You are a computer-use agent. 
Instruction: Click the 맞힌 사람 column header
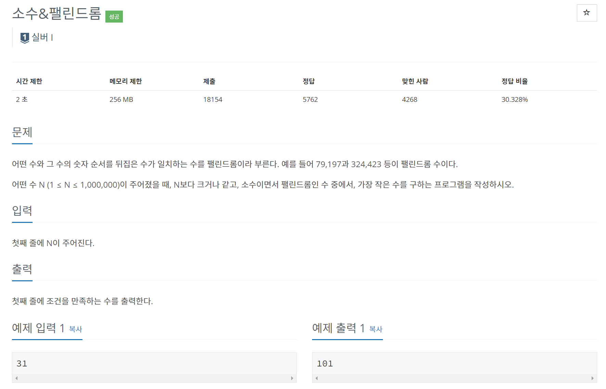coord(415,81)
